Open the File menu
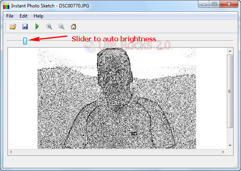 pos(10,16)
